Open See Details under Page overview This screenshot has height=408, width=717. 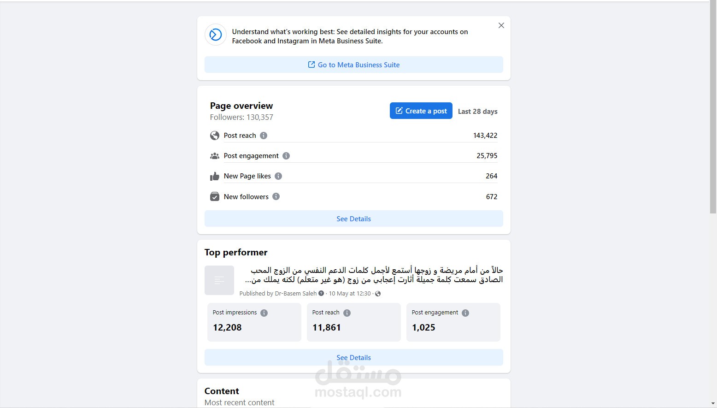pyautogui.click(x=353, y=219)
